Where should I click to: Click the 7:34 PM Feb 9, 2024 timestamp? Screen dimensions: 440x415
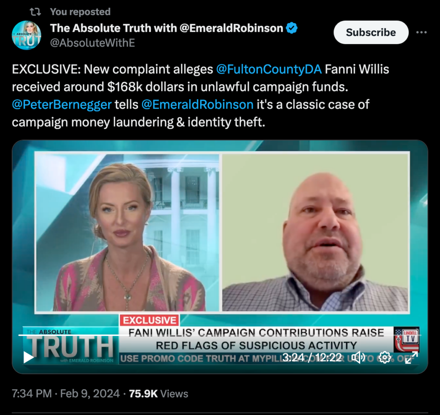(x=66, y=394)
